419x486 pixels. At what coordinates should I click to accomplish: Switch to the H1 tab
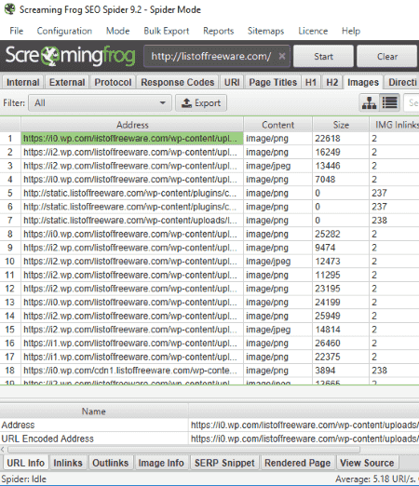[311, 82]
